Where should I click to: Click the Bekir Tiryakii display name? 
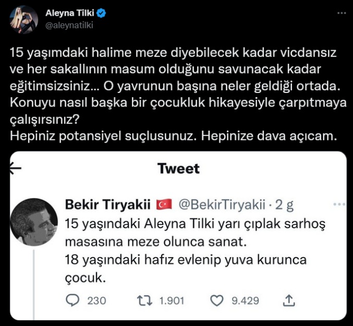tap(107, 204)
